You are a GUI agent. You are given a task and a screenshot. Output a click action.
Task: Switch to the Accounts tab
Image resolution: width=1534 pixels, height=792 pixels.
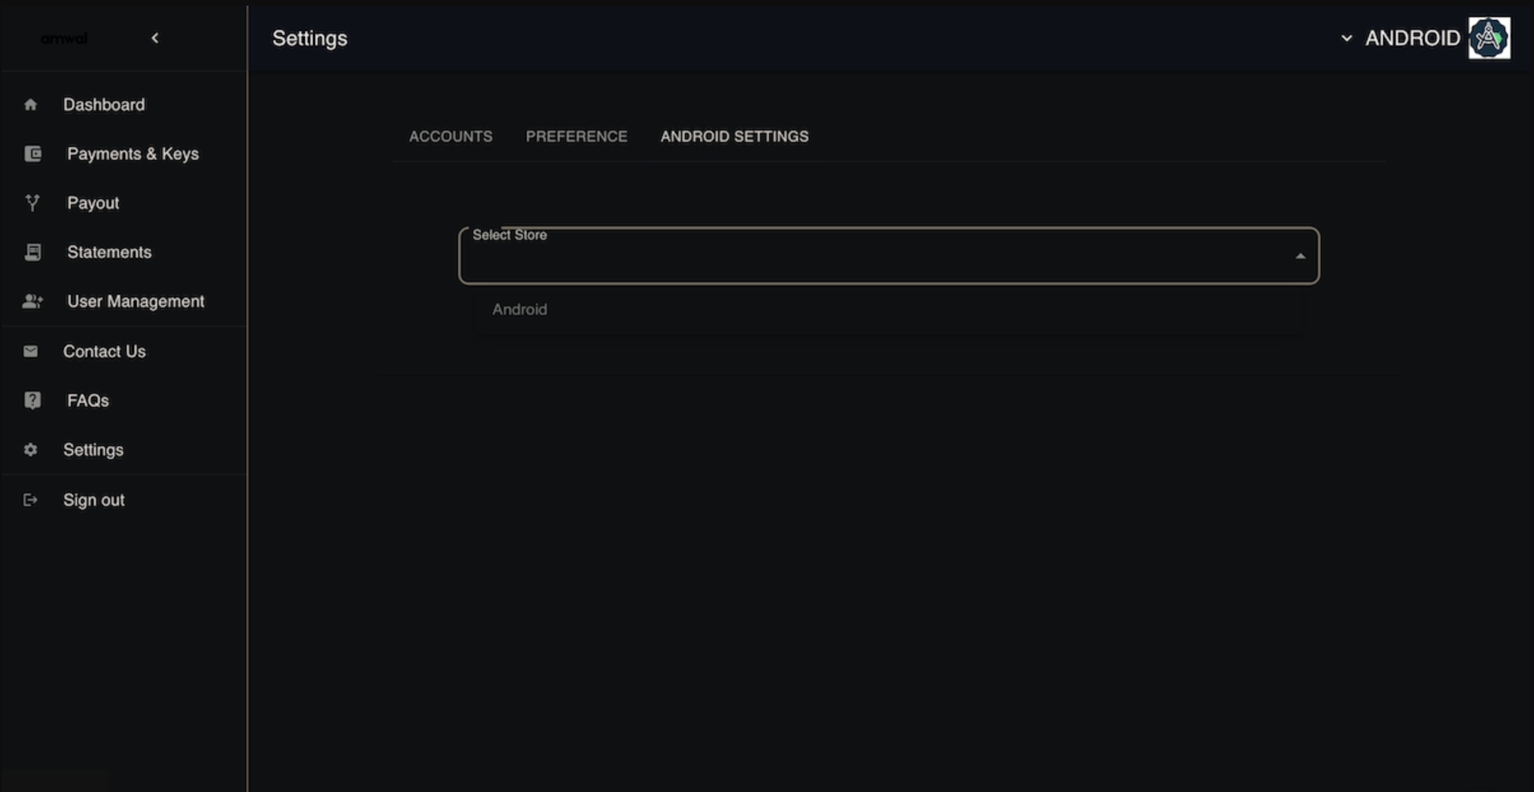[x=450, y=136]
